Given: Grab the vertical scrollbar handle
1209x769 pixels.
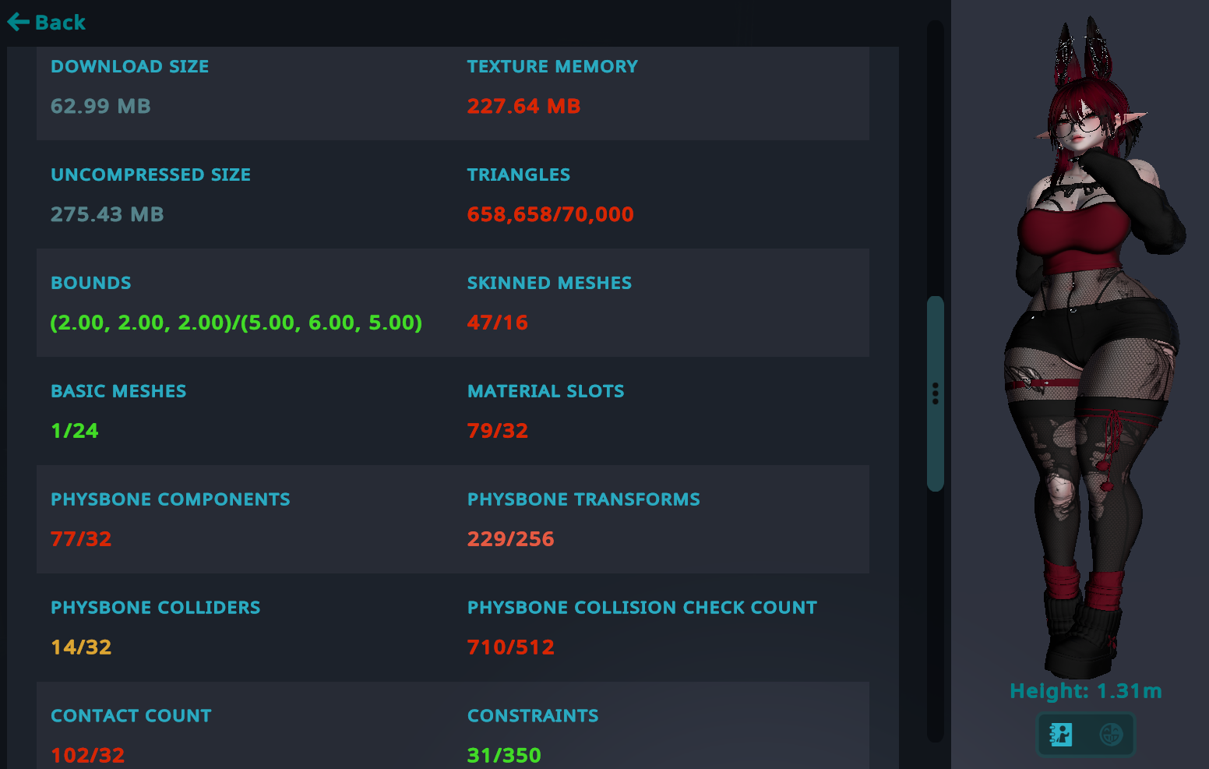Looking at the screenshot, I should coord(935,393).
